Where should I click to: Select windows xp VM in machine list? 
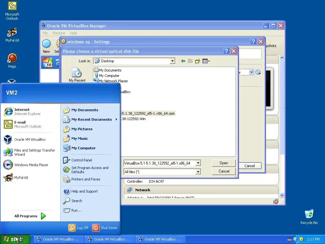pyautogui.click(x=50, y=62)
